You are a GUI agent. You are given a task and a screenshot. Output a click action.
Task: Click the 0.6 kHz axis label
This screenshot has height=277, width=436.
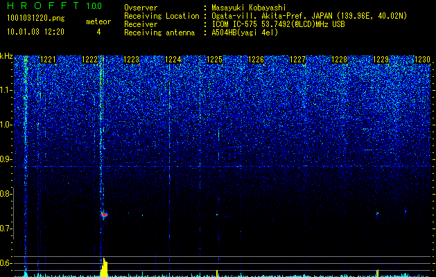pos(6,263)
